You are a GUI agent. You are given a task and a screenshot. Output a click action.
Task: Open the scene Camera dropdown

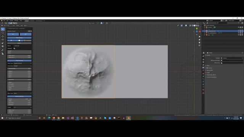(x=232, y=58)
